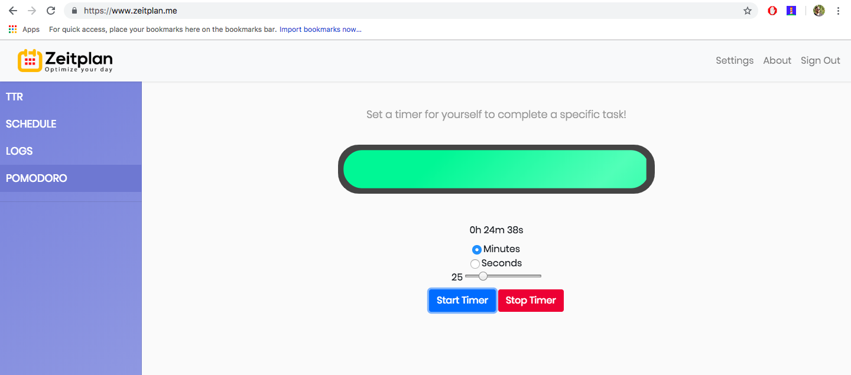Open the LOGS sidebar item

[71, 151]
